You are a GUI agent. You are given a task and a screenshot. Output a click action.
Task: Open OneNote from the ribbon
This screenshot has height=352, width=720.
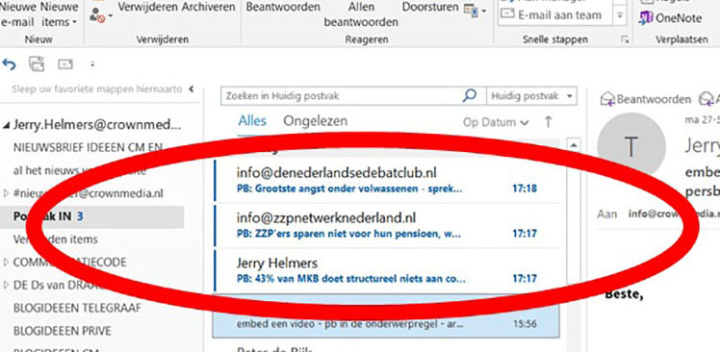(671, 18)
